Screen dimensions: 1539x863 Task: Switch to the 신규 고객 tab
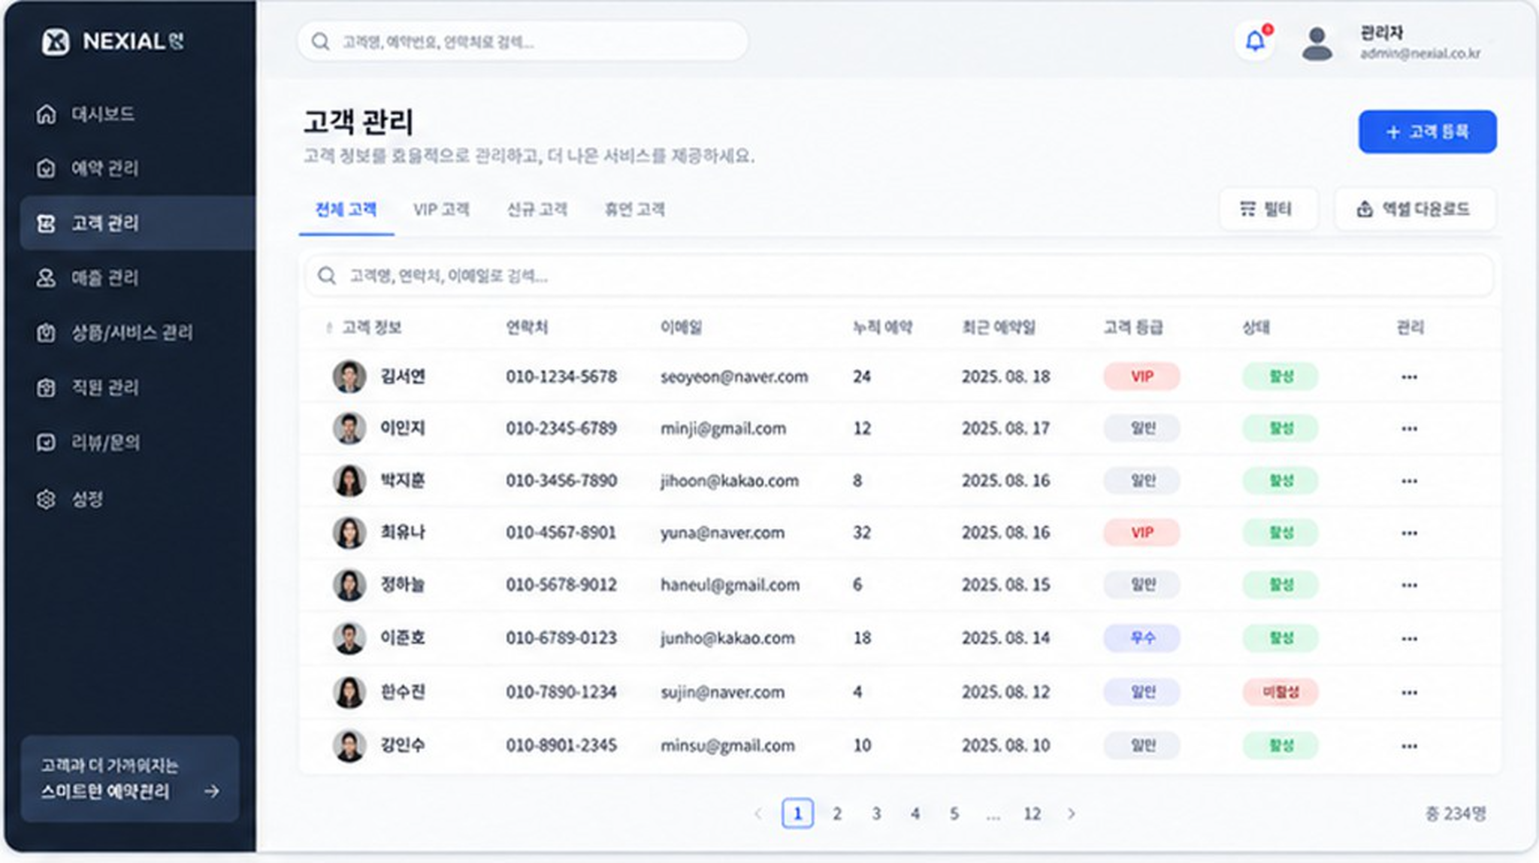tap(537, 210)
